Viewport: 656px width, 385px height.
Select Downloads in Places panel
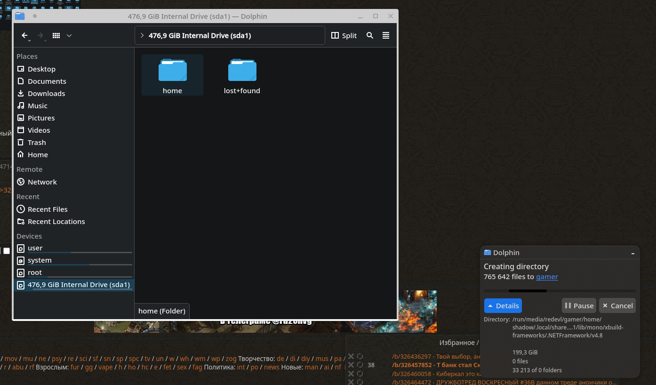(46, 94)
